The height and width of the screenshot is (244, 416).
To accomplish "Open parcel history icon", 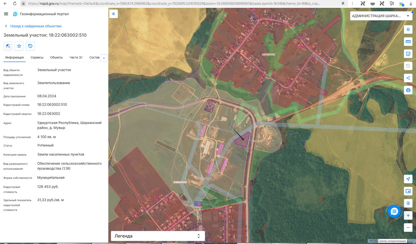I will pos(30,46).
